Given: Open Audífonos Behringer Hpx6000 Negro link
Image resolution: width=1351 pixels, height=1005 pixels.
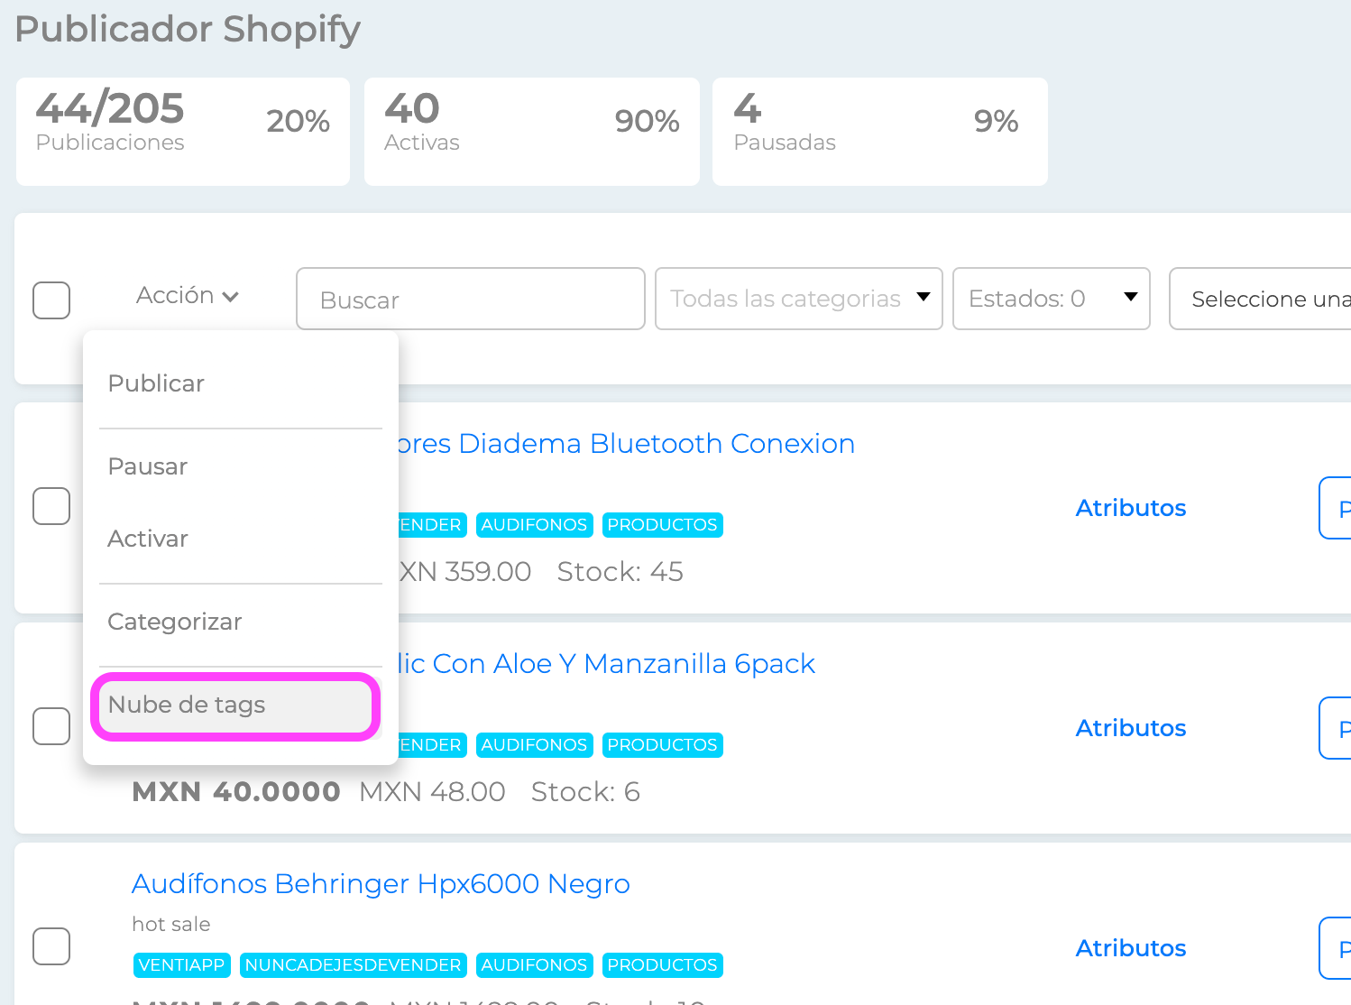Looking at the screenshot, I should tap(381, 884).
